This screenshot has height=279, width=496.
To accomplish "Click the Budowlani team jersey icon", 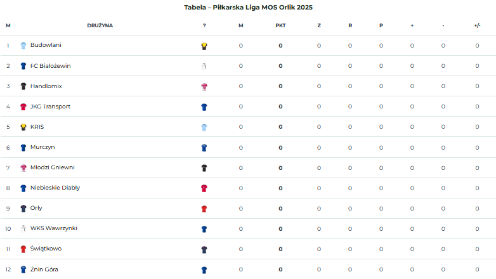I will [x=23, y=46].
